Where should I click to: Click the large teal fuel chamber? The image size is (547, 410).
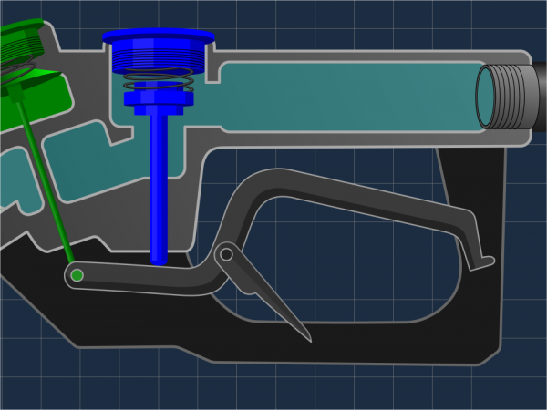346,96
